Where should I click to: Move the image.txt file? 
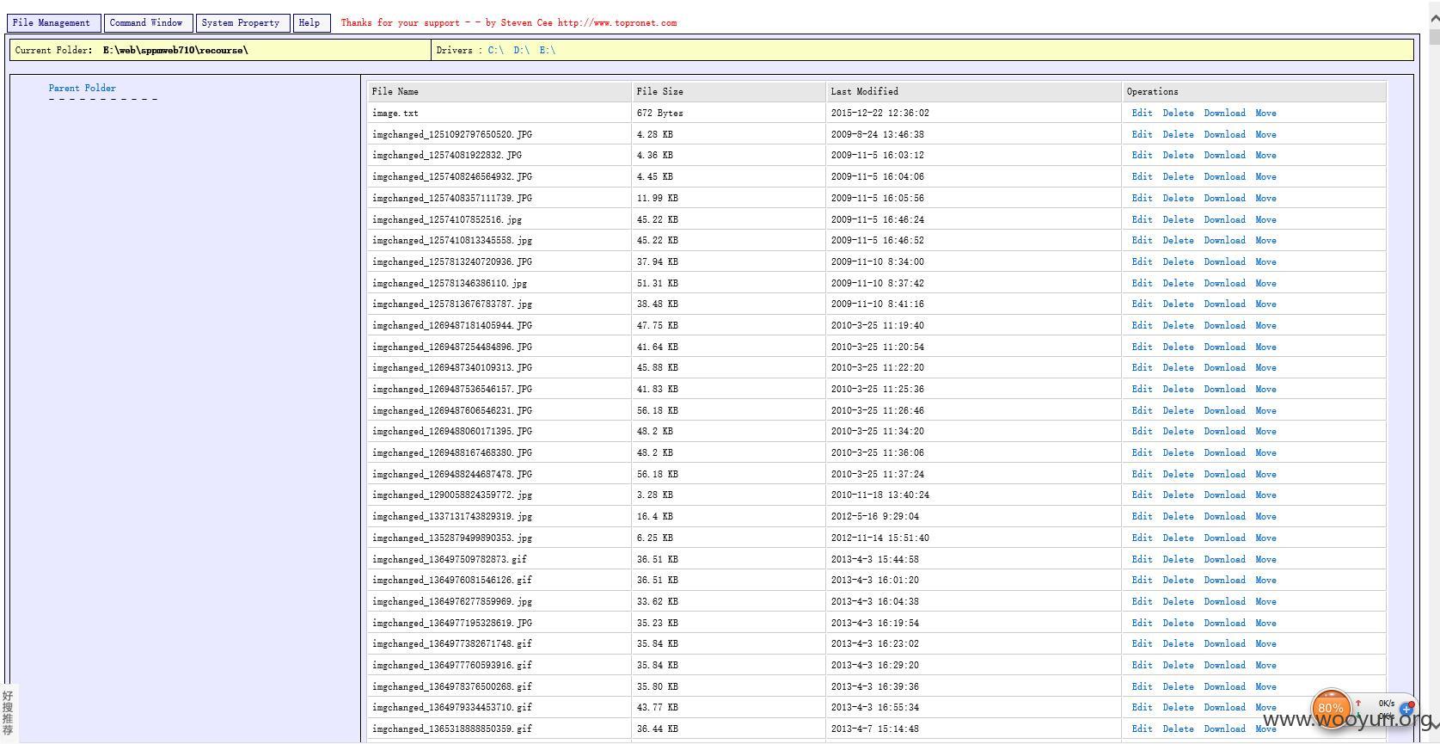1265,113
